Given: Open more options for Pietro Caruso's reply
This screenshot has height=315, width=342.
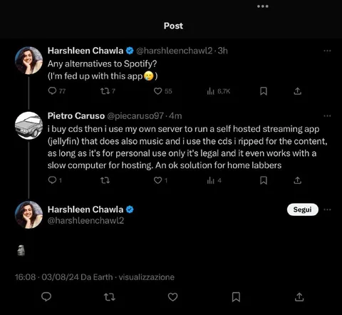Looking at the screenshot, I should pyautogui.click(x=327, y=116).
